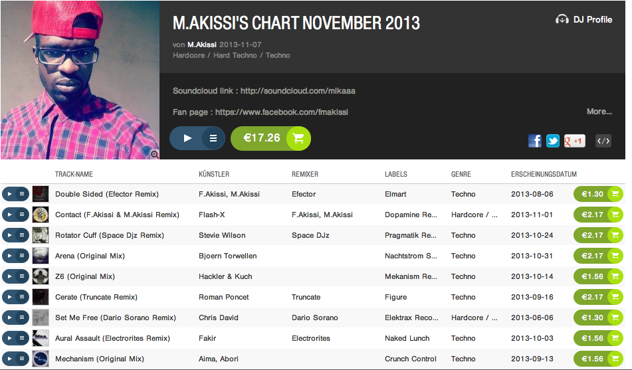
Task: Click the Z6 (Original Mix) cover thumbnail
Action: point(41,276)
